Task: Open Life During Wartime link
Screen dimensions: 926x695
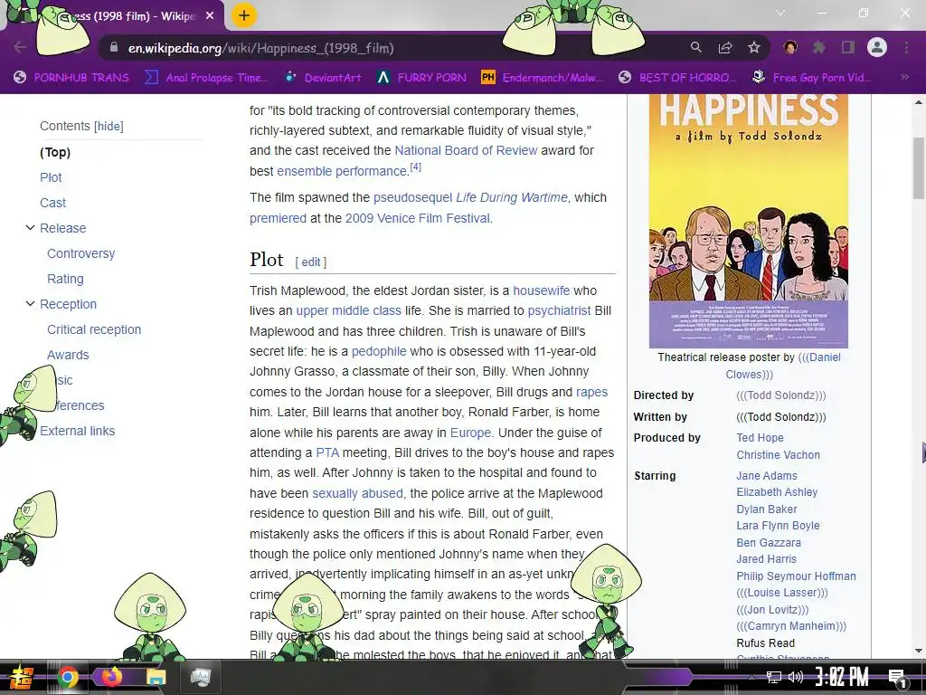Action: (x=512, y=197)
